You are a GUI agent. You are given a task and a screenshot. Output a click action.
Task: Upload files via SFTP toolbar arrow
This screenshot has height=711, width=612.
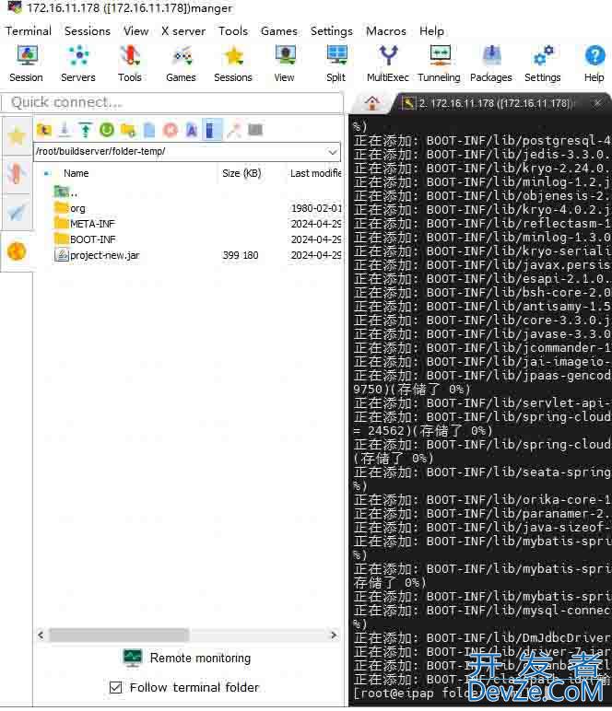tap(86, 130)
